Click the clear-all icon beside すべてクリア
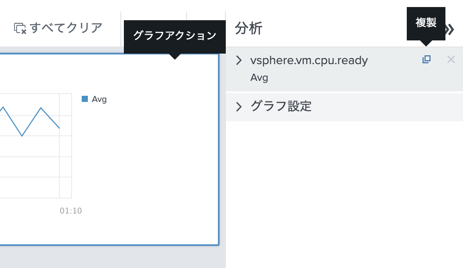The height and width of the screenshot is (268, 463). (20, 29)
